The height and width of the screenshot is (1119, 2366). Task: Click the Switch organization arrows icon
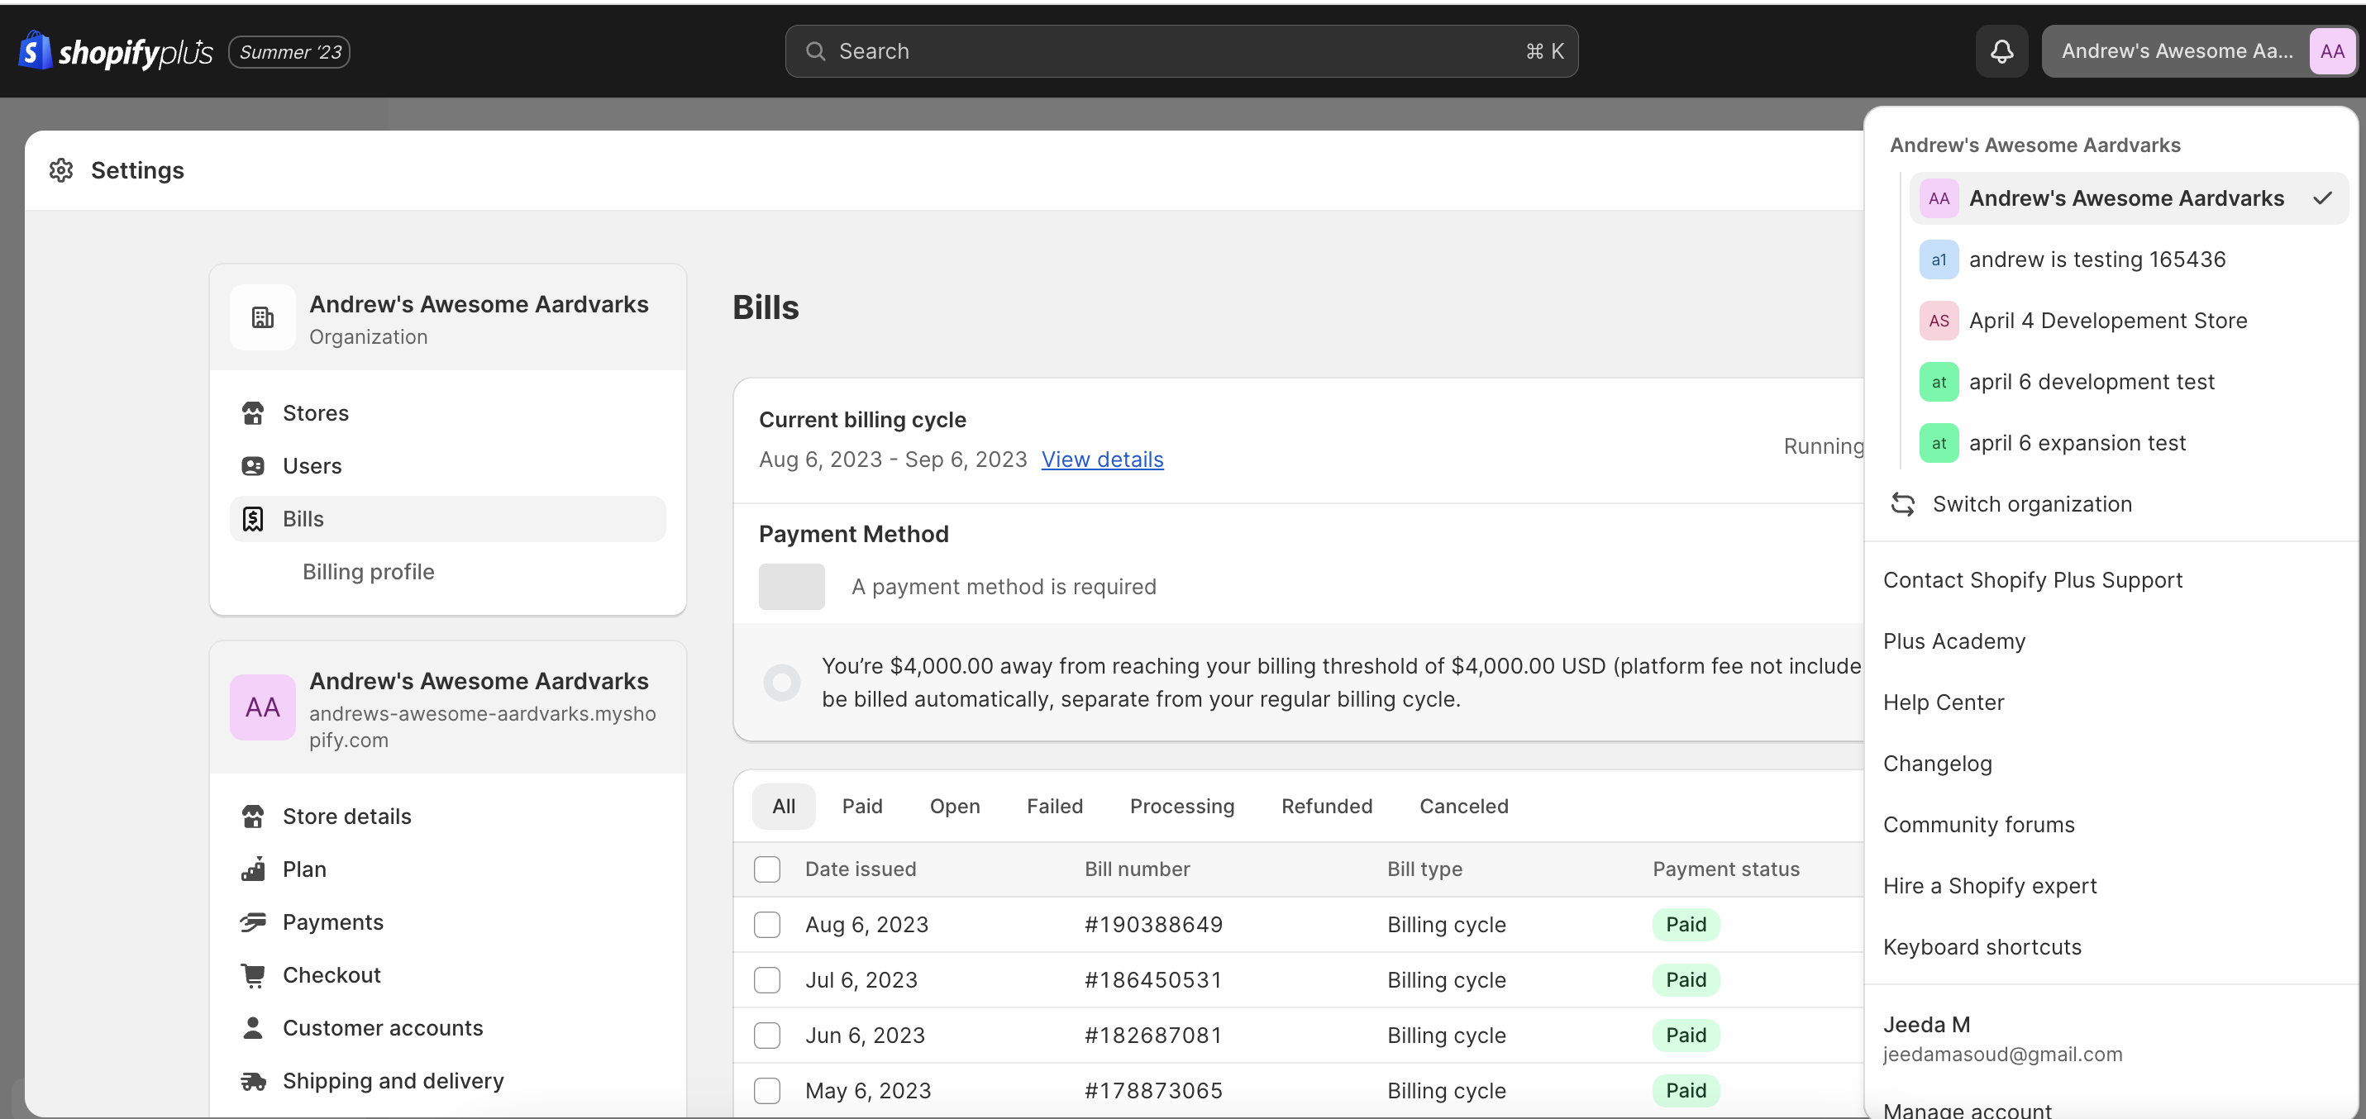pyautogui.click(x=1902, y=504)
